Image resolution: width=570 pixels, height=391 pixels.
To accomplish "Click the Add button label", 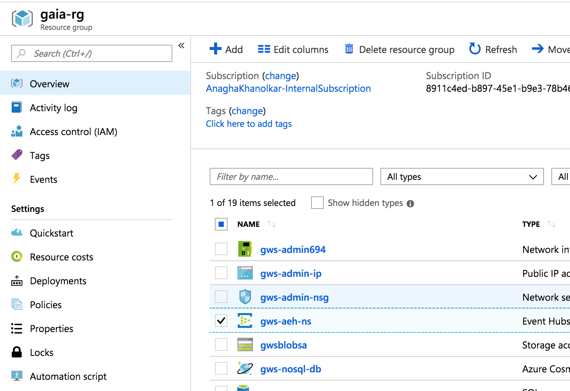I will [234, 50].
